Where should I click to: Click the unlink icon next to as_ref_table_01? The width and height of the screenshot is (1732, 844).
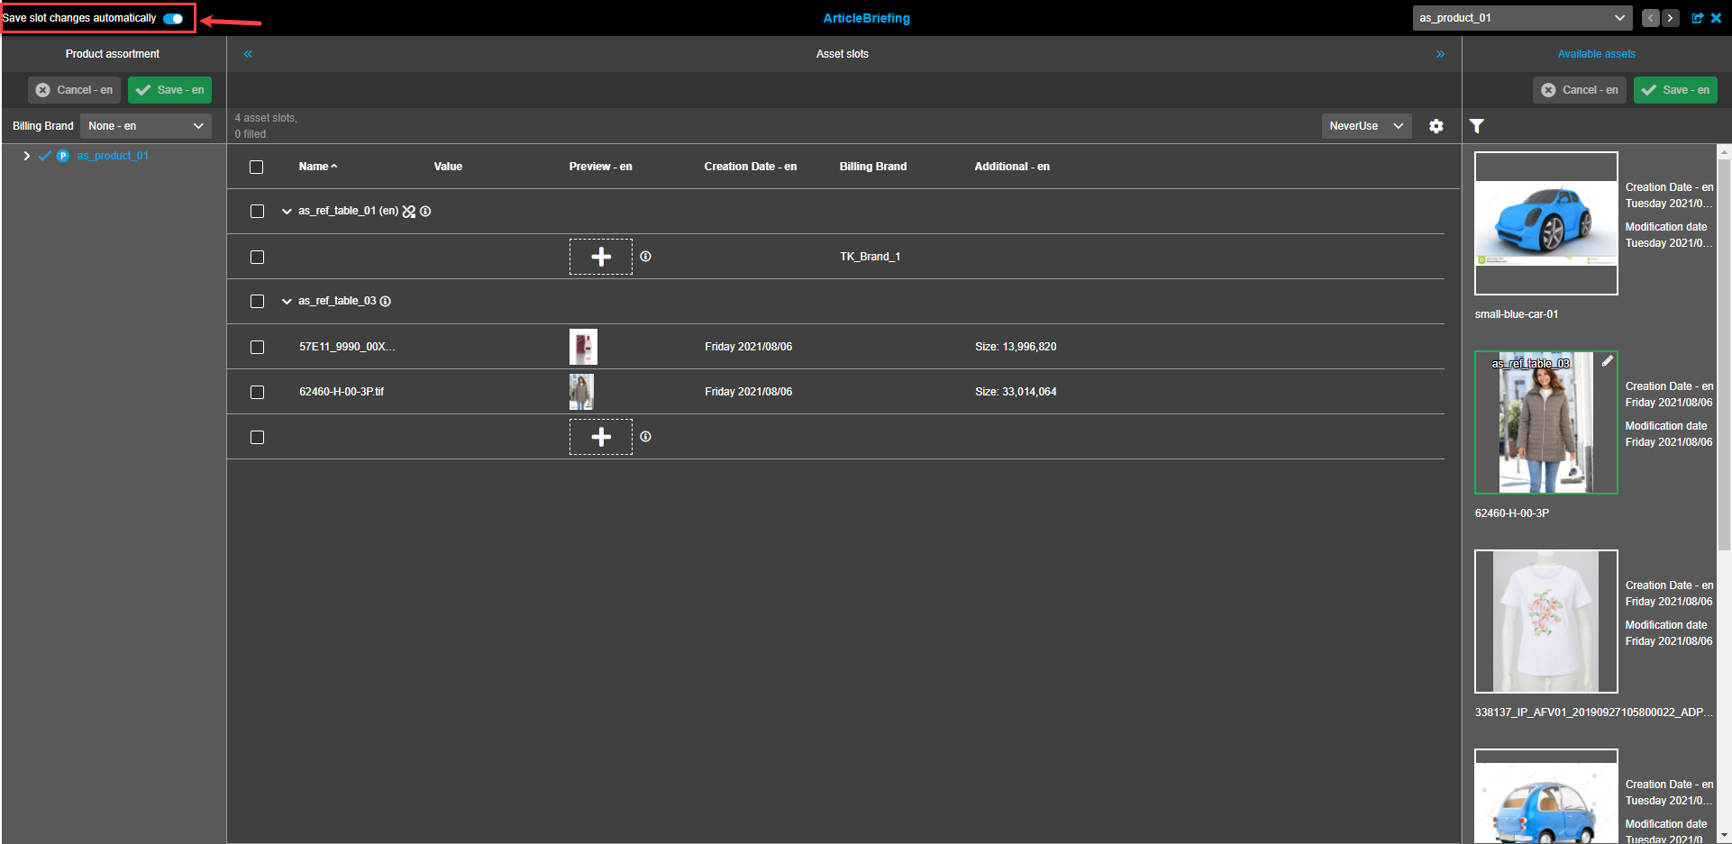[409, 211]
